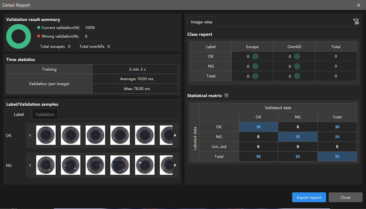Select the Image-wise tab

tap(202, 22)
